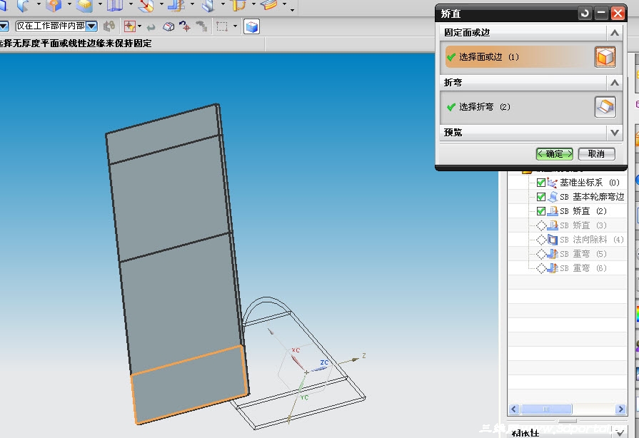Screen dimensions: 639x438
Task: Click the gray folded sheet toolbar icon
Action: pyautogui.click(x=208, y=5)
